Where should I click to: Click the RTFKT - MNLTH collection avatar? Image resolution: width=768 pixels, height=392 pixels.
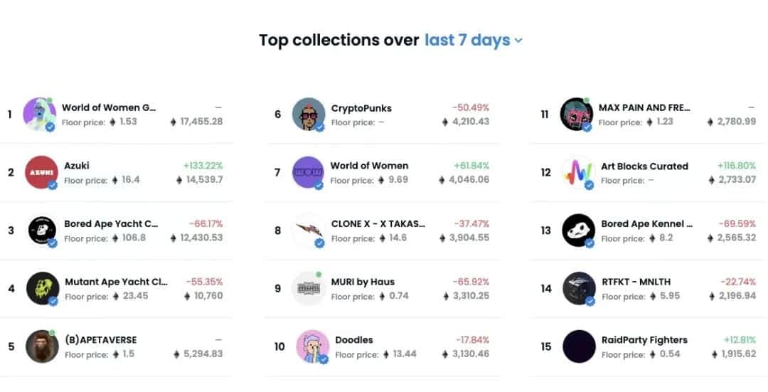[x=578, y=288]
